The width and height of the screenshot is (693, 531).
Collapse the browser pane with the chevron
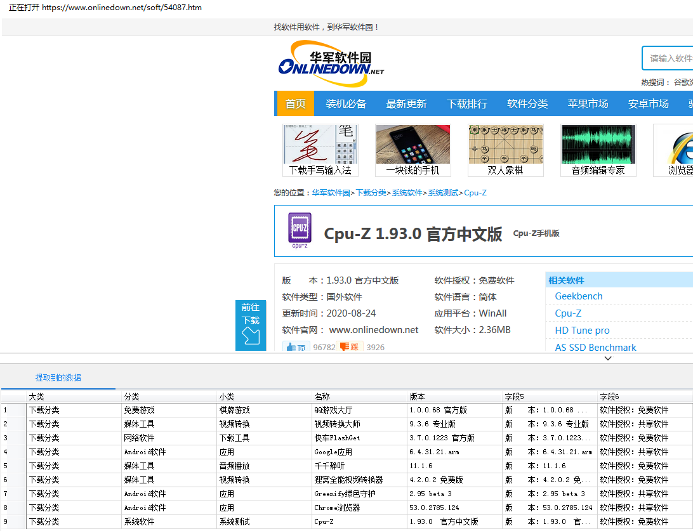point(608,358)
